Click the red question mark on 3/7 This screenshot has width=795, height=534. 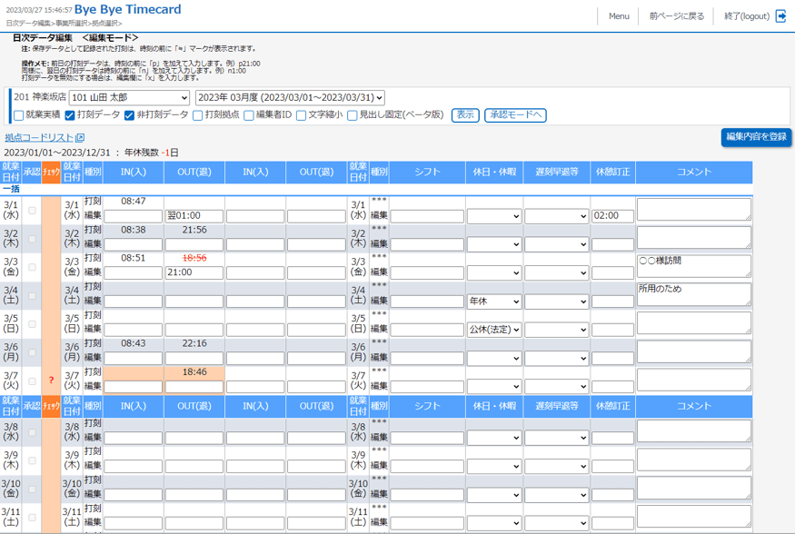pos(51,381)
